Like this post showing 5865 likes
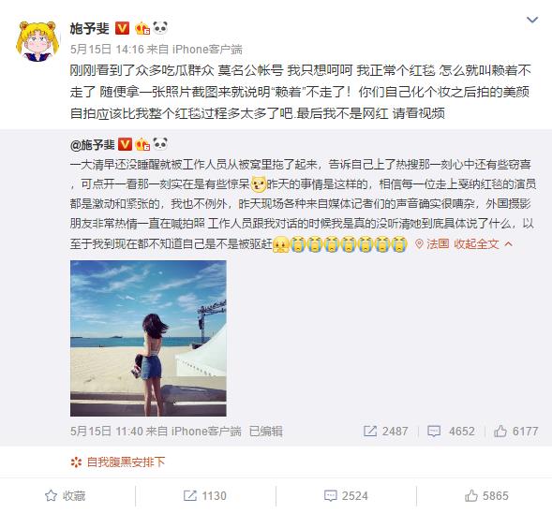 (x=486, y=496)
